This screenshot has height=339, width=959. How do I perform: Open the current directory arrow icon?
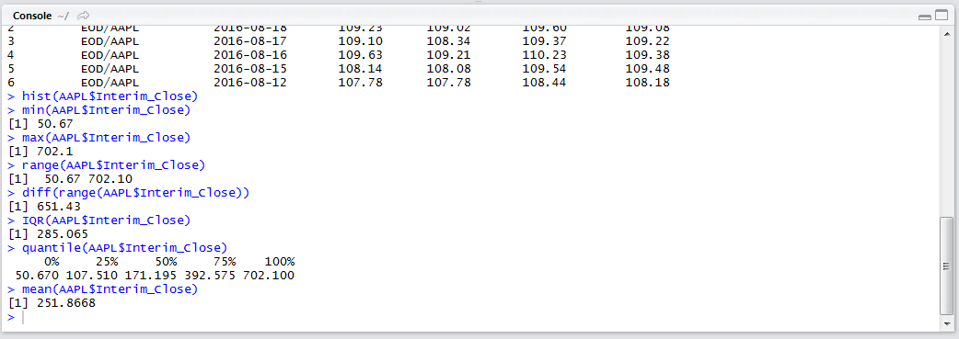[x=85, y=16]
